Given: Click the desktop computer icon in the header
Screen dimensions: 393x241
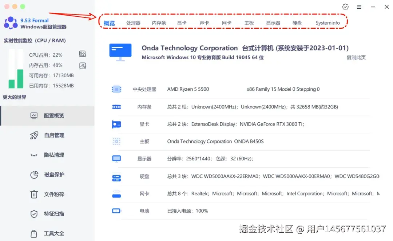Looking at the screenshot, I should click(120, 52).
